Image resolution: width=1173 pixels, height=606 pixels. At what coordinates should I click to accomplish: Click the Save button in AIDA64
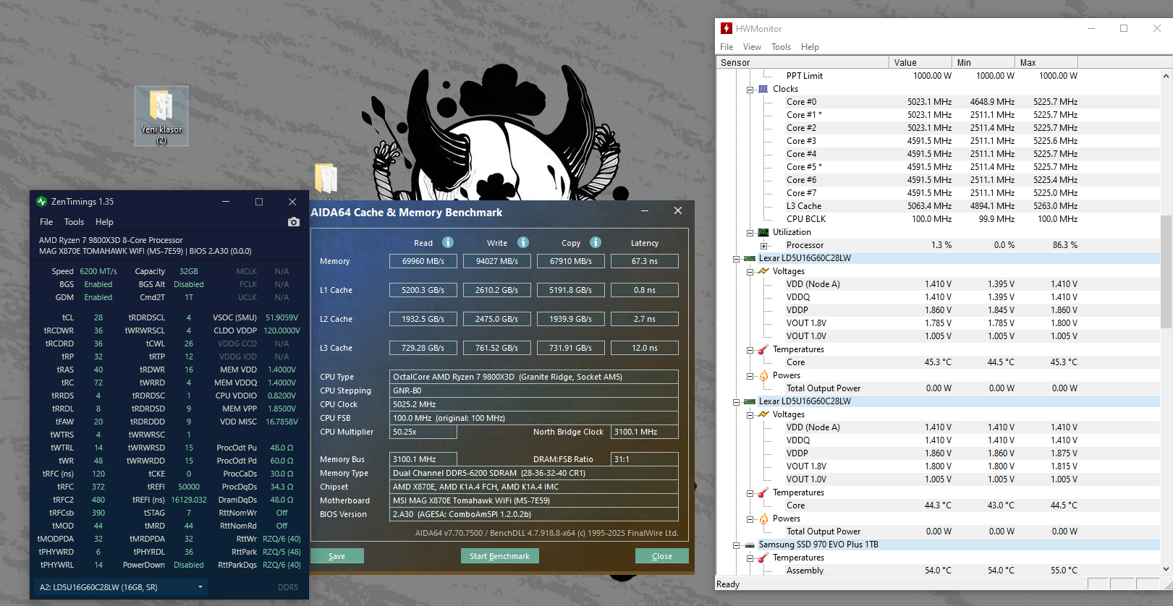click(336, 556)
